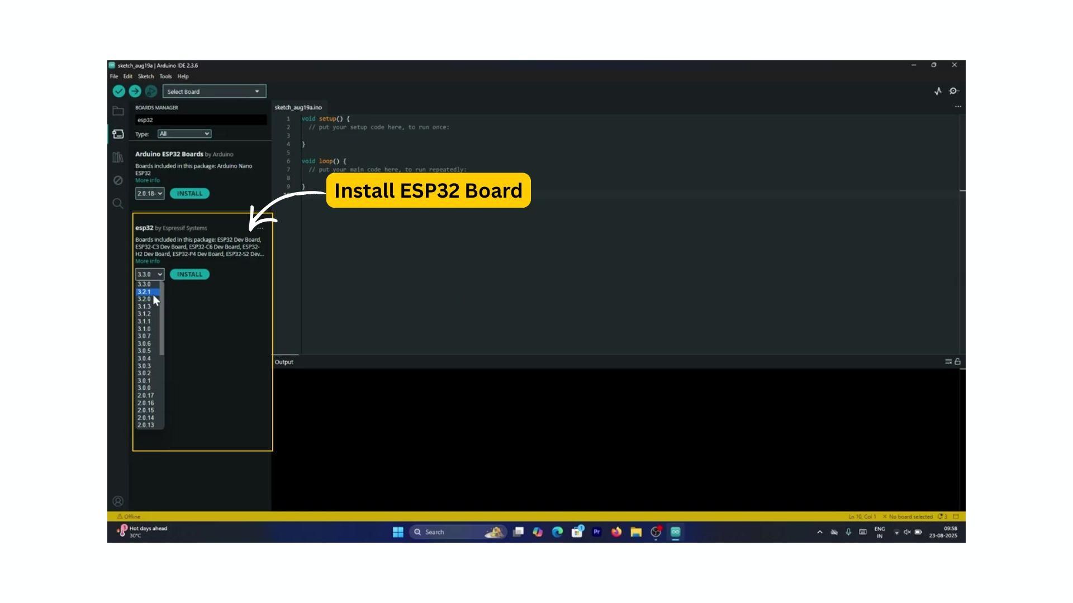Pick version 3.0.7 from the list
Viewport: 1073px width, 603px height.
[x=148, y=336]
